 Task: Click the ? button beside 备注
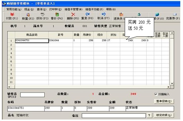[x=149, y=115]
